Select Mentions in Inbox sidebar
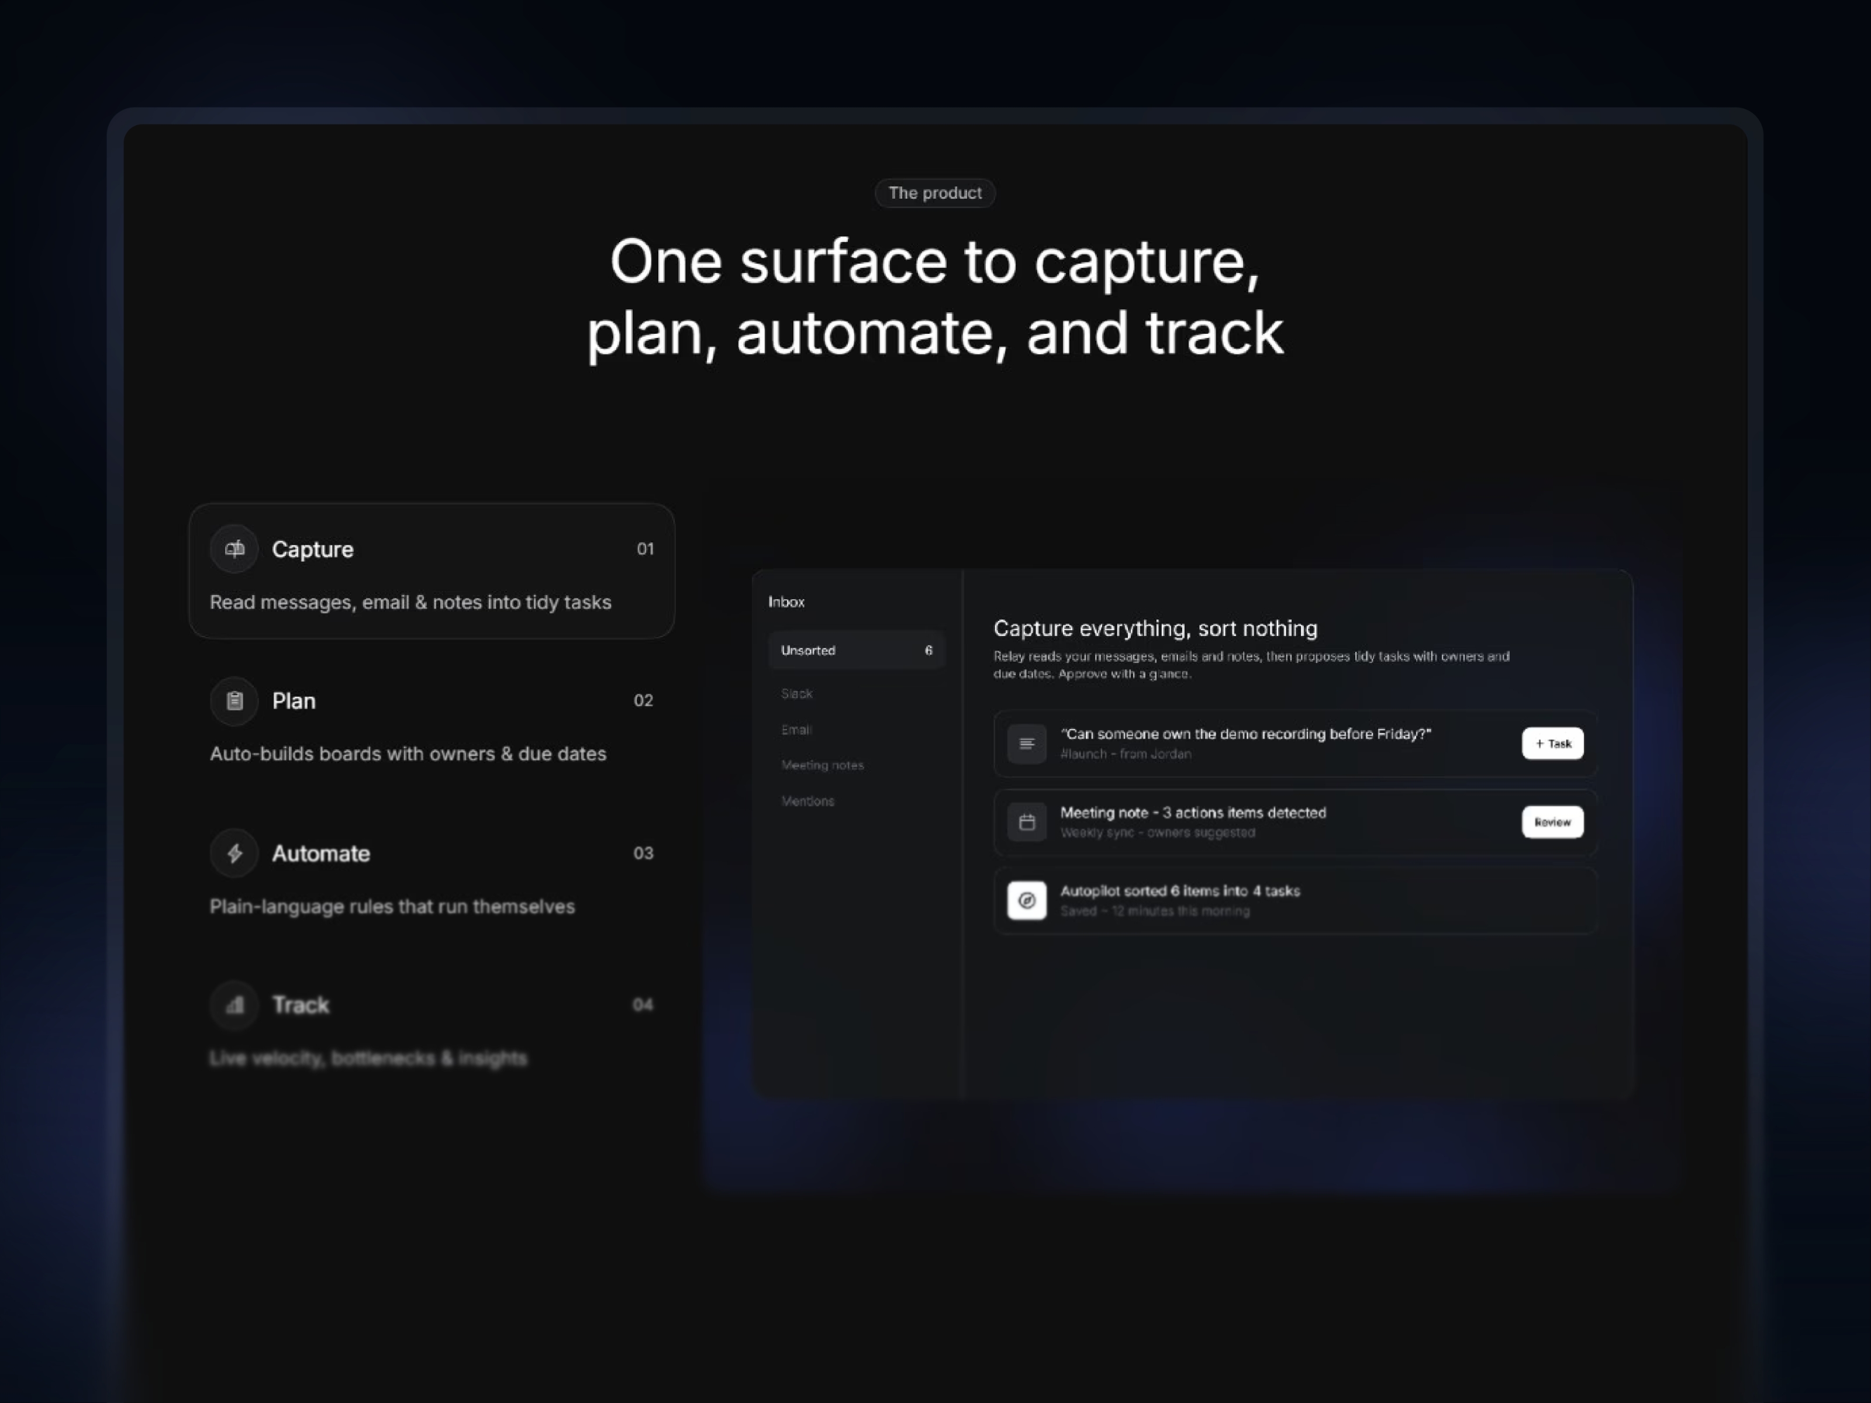1871x1403 pixels. (808, 801)
